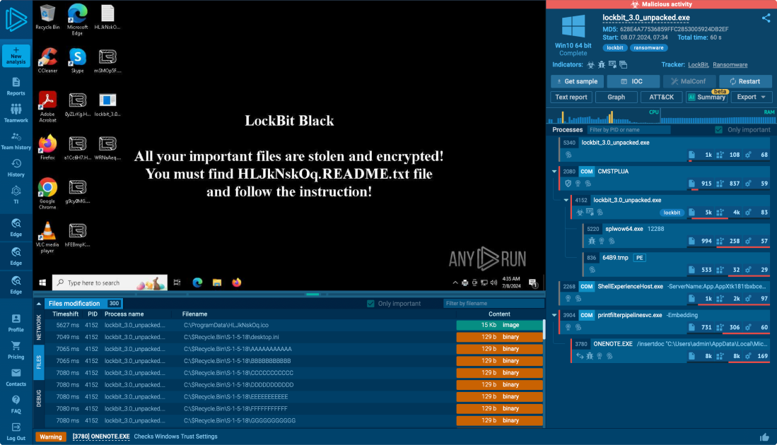Click Google Chrome desktop icon
777x445 pixels.
(x=47, y=194)
